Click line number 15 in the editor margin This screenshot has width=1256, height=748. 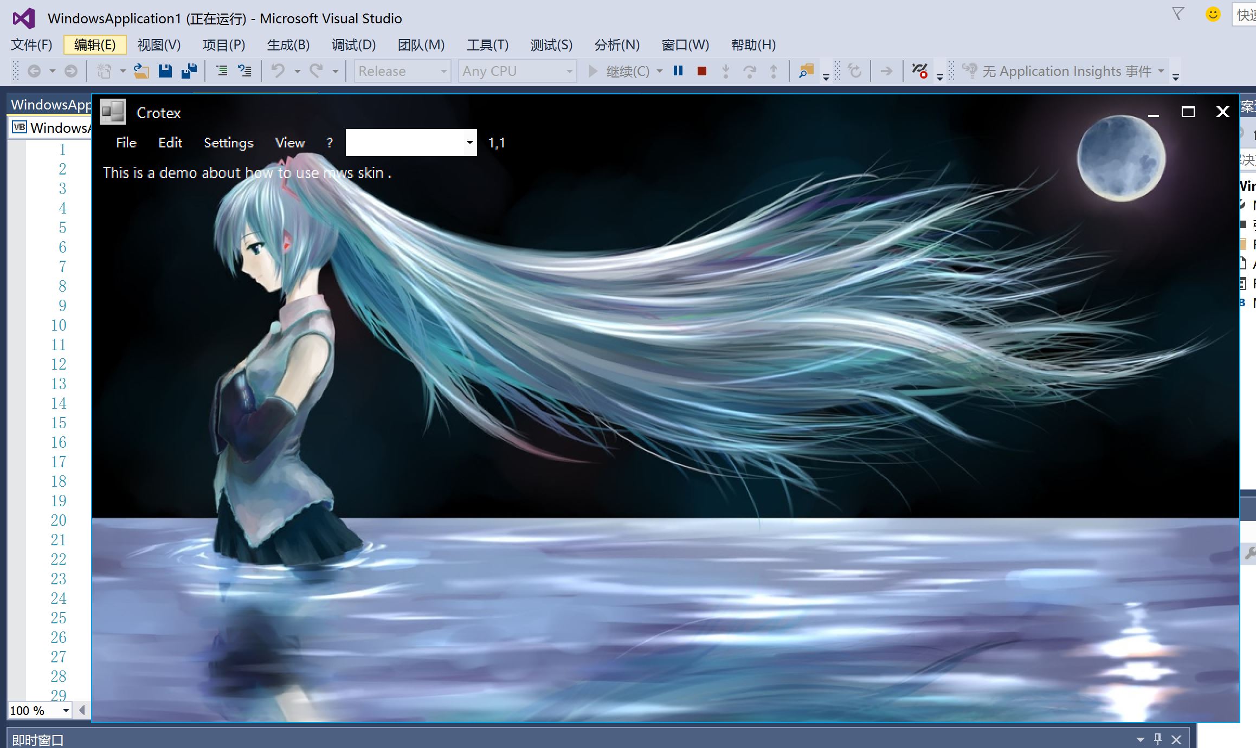(59, 423)
